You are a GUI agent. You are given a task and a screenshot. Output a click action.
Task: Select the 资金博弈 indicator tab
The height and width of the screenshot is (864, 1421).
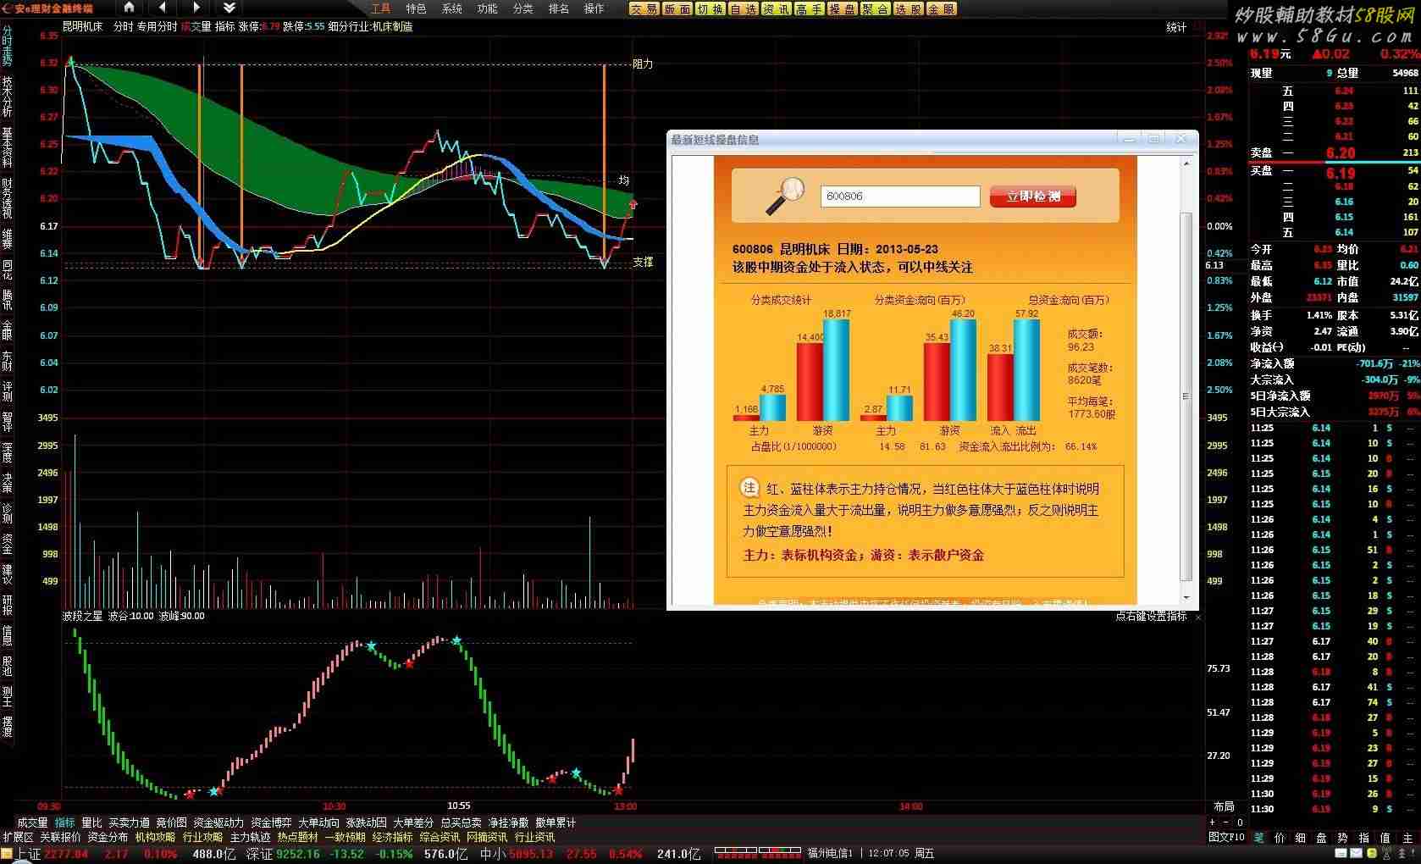coord(271,822)
